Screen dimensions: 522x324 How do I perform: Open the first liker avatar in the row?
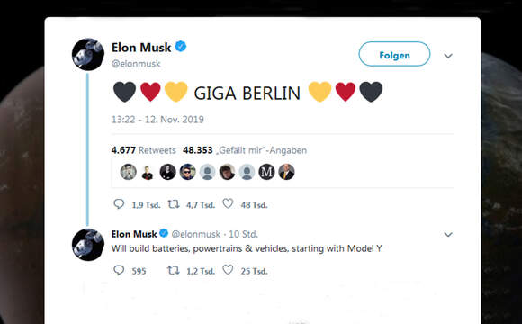tap(129, 172)
